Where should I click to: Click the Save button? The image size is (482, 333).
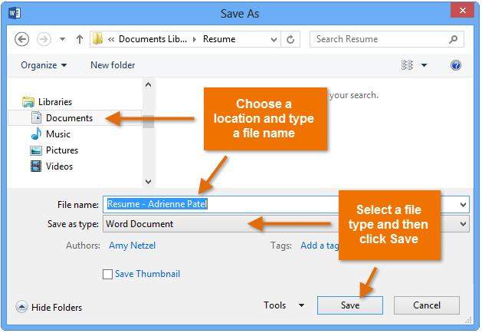coord(350,305)
